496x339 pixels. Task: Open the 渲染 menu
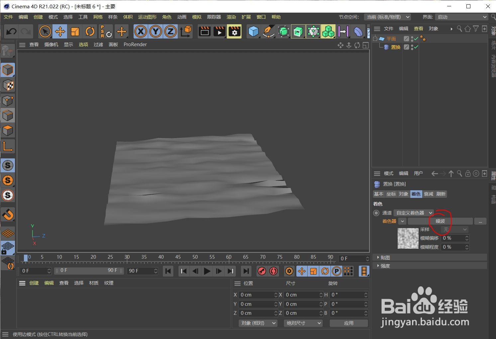(231, 17)
